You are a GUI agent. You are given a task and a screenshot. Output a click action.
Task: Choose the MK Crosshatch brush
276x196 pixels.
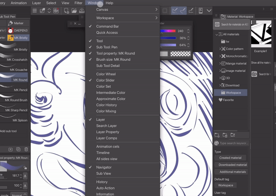[x=14, y=57]
